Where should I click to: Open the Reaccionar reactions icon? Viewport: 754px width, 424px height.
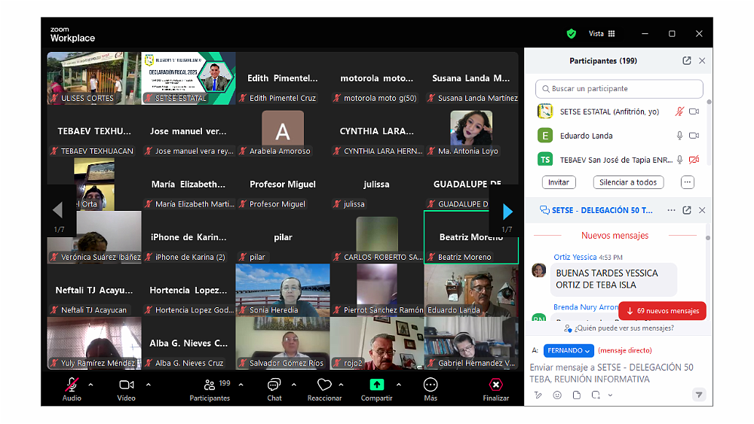tap(324, 385)
